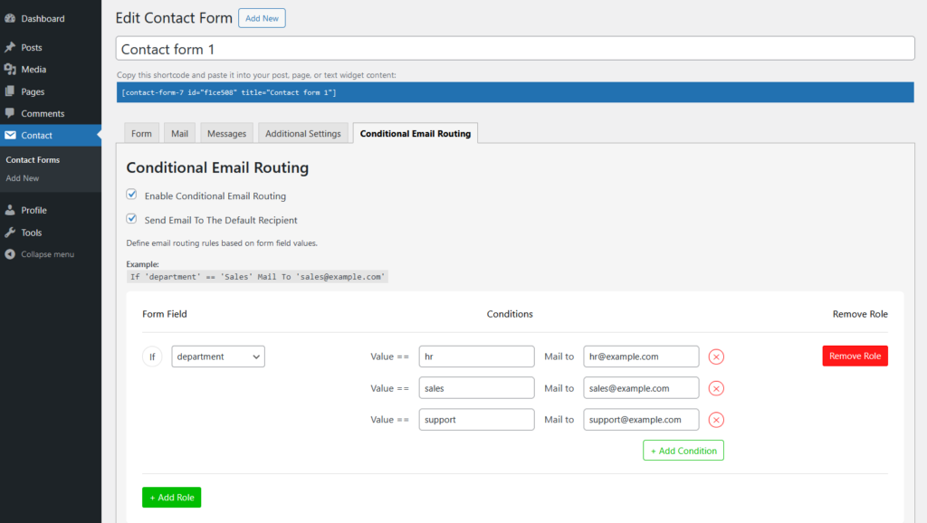Open Media via its sidebar icon
The height and width of the screenshot is (523, 927).
coord(10,70)
